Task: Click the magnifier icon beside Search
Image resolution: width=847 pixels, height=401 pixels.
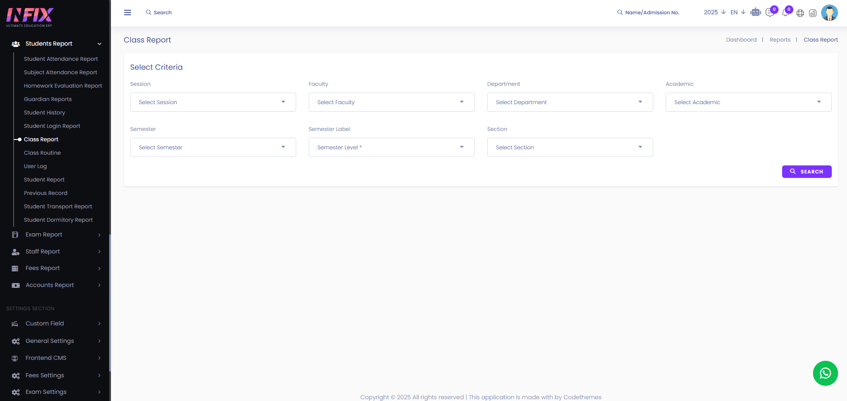Action: [x=149, y=13]
